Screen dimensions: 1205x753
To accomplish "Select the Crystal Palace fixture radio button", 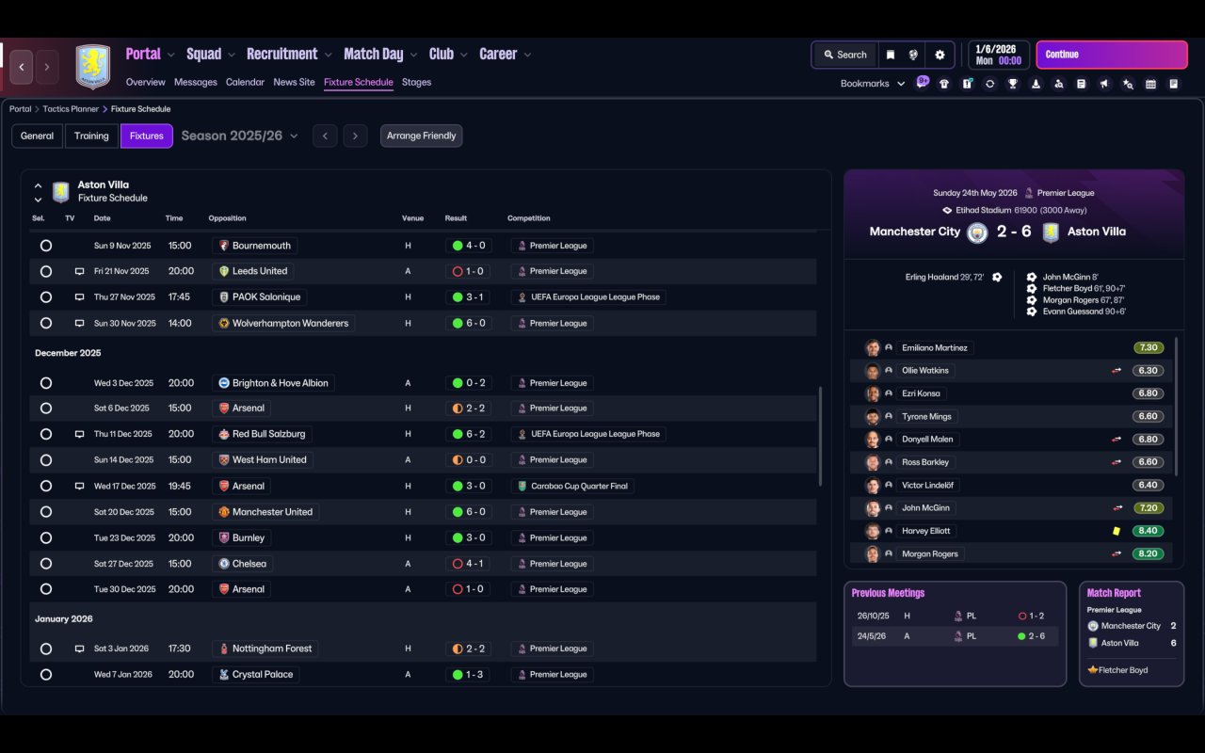I will point(46,675).
